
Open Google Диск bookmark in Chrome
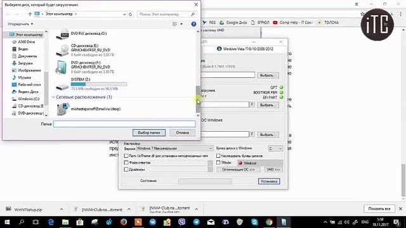click(233, 23)
